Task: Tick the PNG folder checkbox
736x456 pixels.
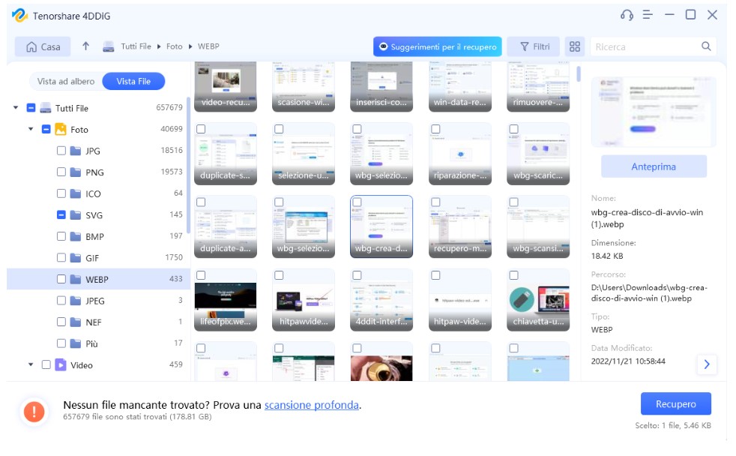Action: (x=61, y=172)
